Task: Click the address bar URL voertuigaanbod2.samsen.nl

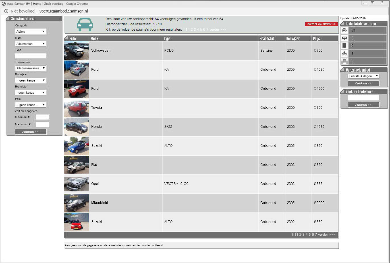Action: [x=64, y=11]
